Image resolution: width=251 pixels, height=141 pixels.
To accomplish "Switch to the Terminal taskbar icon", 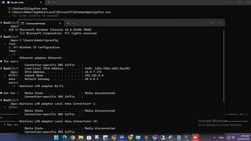I will 187,137.
